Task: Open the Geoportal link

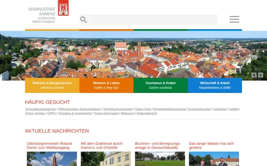Action: pos(220,109)
